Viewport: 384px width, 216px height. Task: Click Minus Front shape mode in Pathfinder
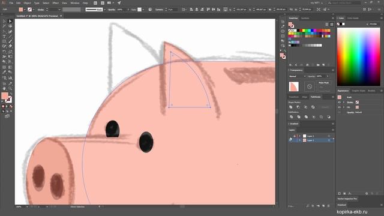pos(298,107)
